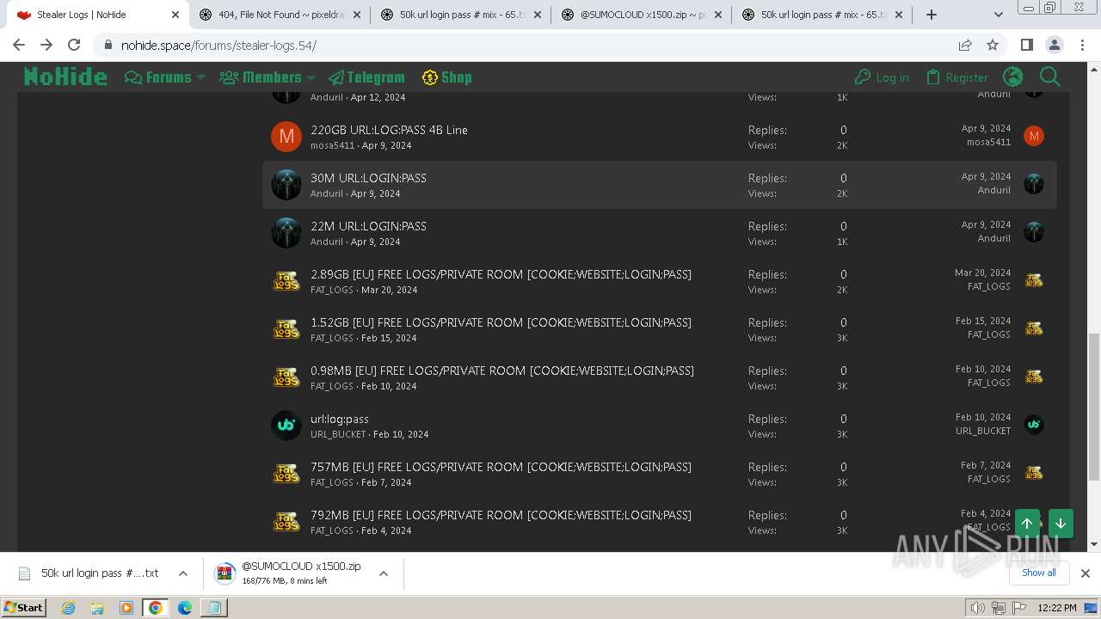Viewport: 1101px width, 619px height.
Task: Click the small mosa5411 last-poster avatar
Action: point(1034,136)
